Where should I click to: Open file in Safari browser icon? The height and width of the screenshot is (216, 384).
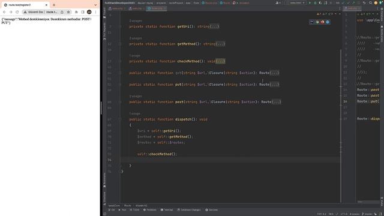click(x=328, y=22)
